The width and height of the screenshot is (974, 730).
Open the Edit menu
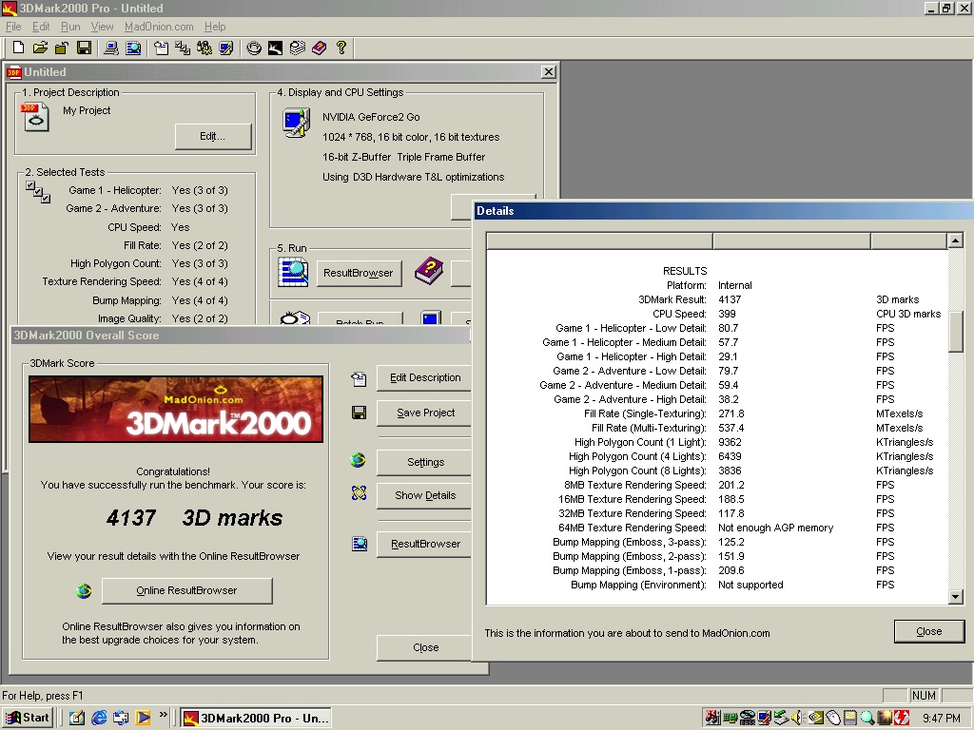click(x=41, y=27)
